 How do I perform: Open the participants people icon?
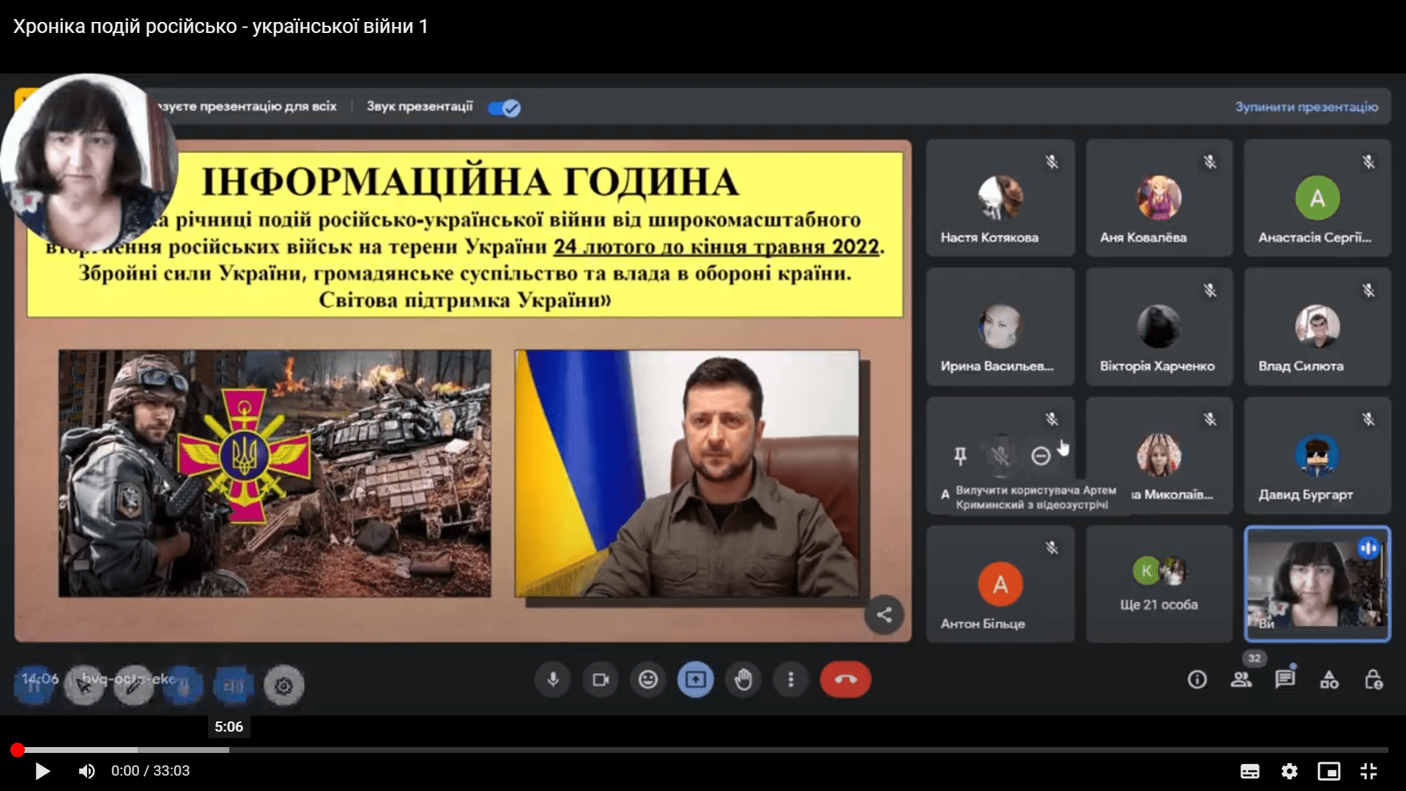1241,680
